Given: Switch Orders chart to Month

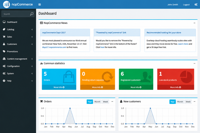Looking at the screenshot, I should point(97,102).
